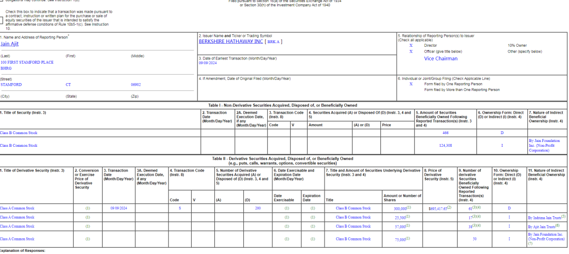This screenshot has height=254, width=569.
Task: Open the Jain Ajit reporting person link
Action: (x=9, y=44)
